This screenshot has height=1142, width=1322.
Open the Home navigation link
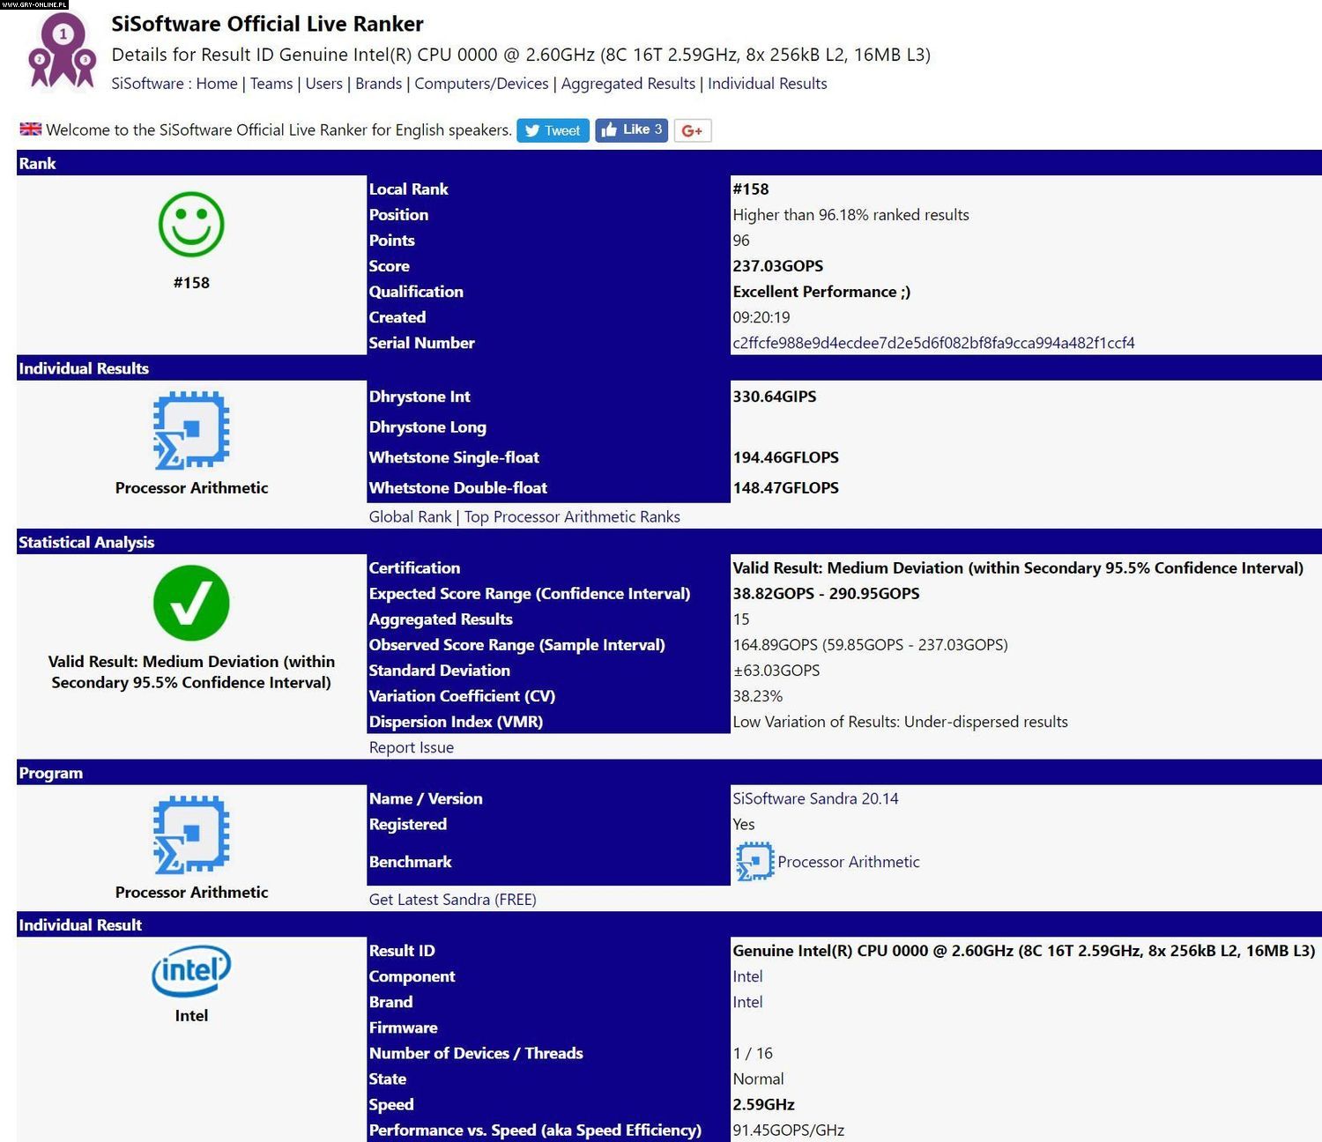click(217, 84)
